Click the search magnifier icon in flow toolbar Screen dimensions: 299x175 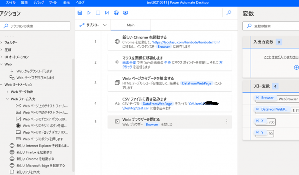coord(229,13)
